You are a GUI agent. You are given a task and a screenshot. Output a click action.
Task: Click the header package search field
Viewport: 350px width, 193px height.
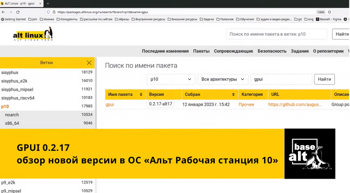tap(276, 34)
